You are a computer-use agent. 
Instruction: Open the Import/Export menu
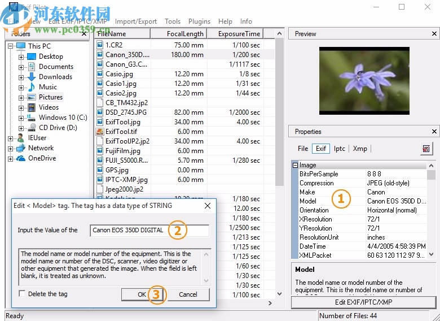(136, 21)
